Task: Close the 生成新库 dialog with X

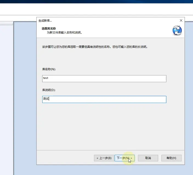Action: click(181, 21)
